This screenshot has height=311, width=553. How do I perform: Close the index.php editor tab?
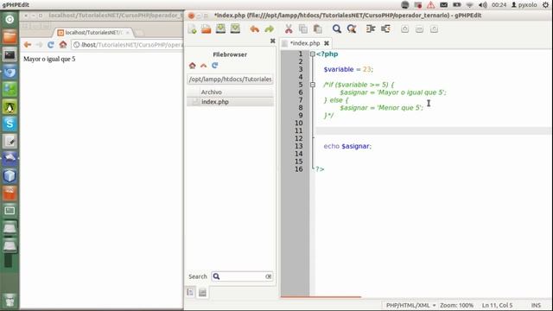(x=327, y=43)
